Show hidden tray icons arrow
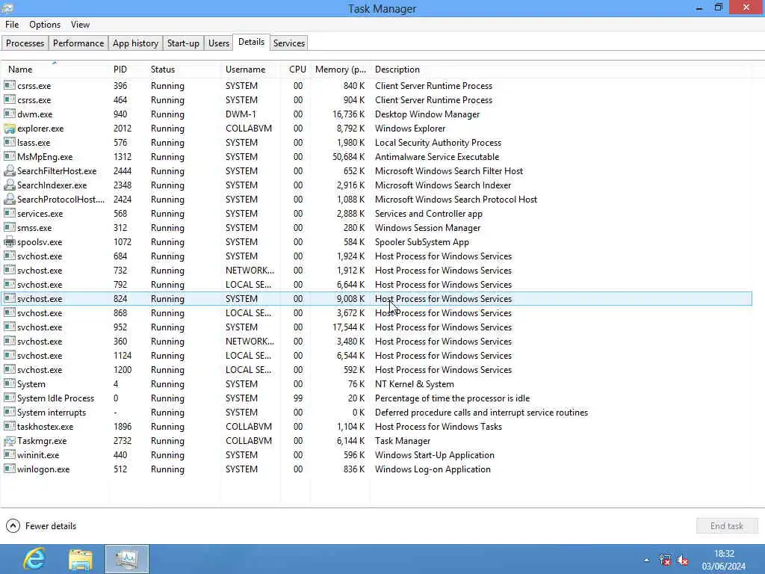 click(x=646, y=560)
